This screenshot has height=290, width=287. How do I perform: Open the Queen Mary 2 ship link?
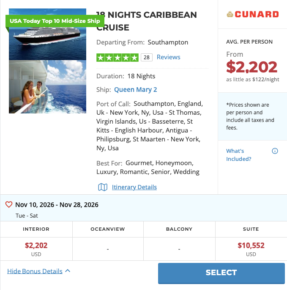click(x=135, y=89)
